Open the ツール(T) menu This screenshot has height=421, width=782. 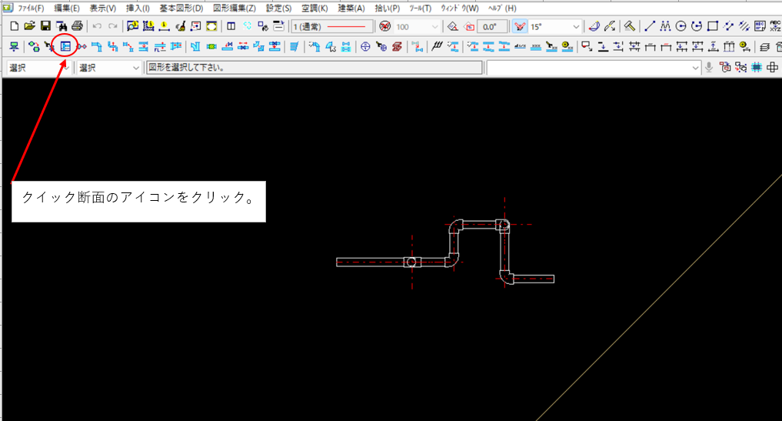point(420,8)
